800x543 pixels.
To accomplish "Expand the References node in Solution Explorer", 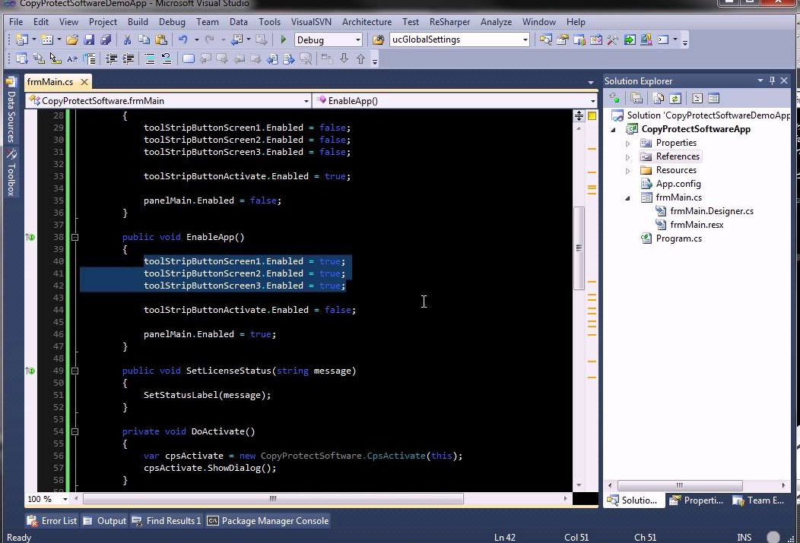I will click(628, 156).
